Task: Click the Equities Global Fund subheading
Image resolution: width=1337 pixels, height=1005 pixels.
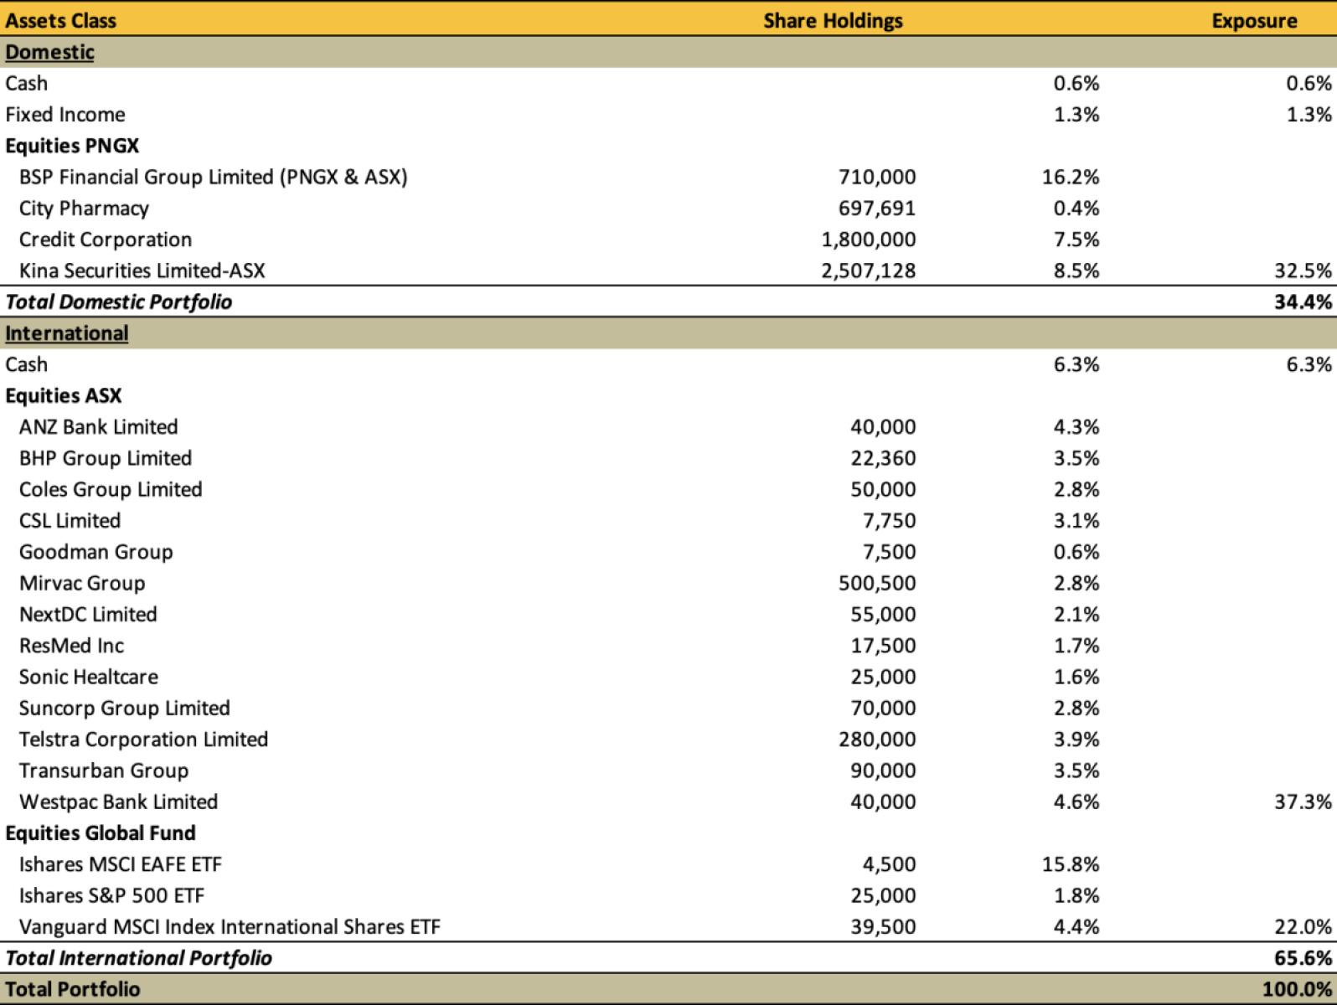Action: (101, 833)
